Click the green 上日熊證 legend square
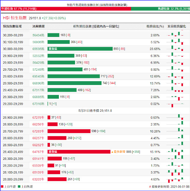This screenshot has width=190, height=191. click(19, 187)
